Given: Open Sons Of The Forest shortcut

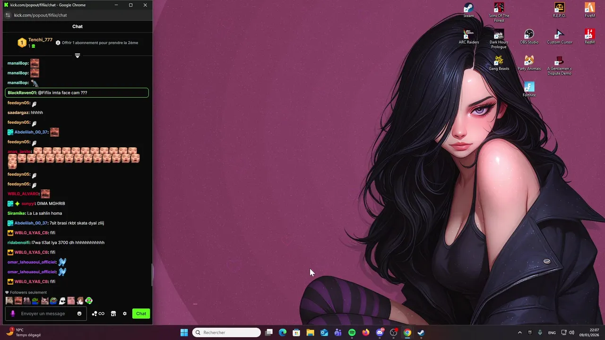Looking at the screenshot, I should [x=499, y=12].
